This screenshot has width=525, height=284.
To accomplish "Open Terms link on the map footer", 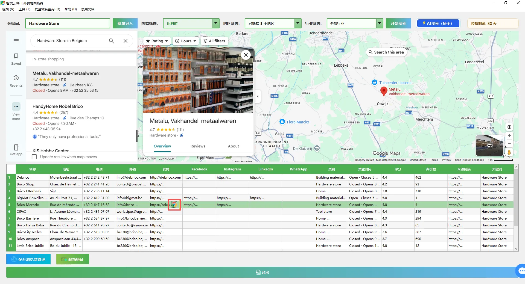I will tap(434, 160).
